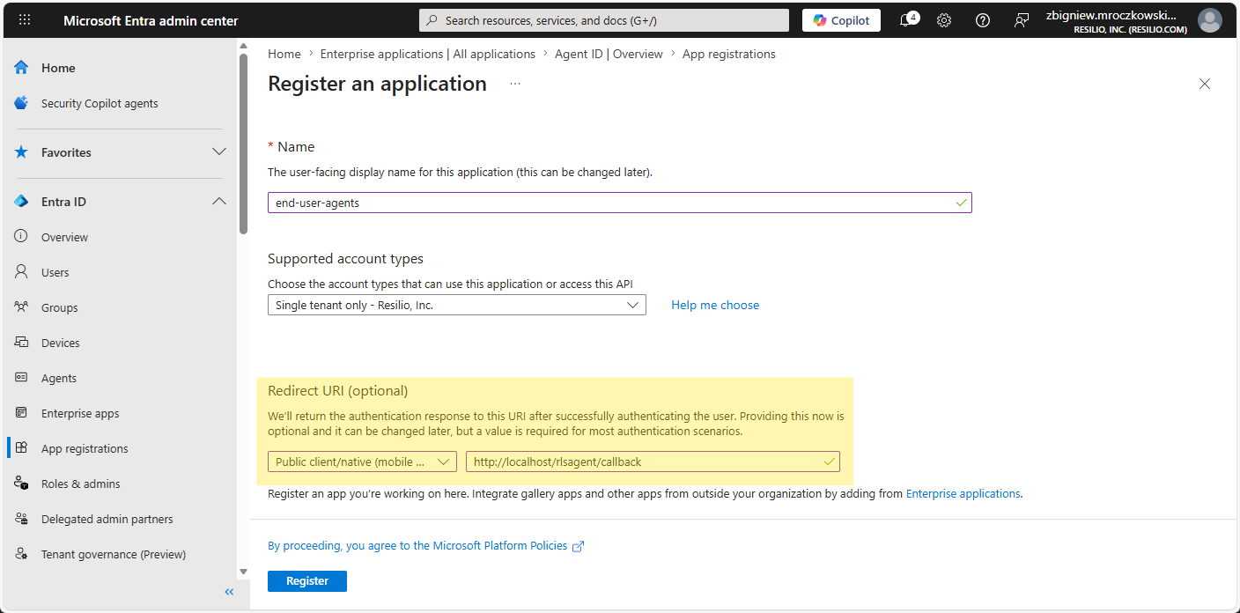This screenshot has height=613, width=1240.
Task: Click the application Name input field
Action: pos(619,203)
